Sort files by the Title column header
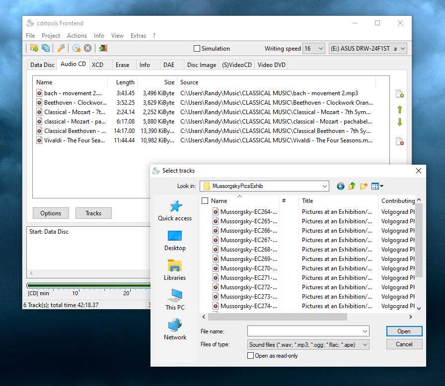This screenshot has width=445, height=386. pos(338,200)
